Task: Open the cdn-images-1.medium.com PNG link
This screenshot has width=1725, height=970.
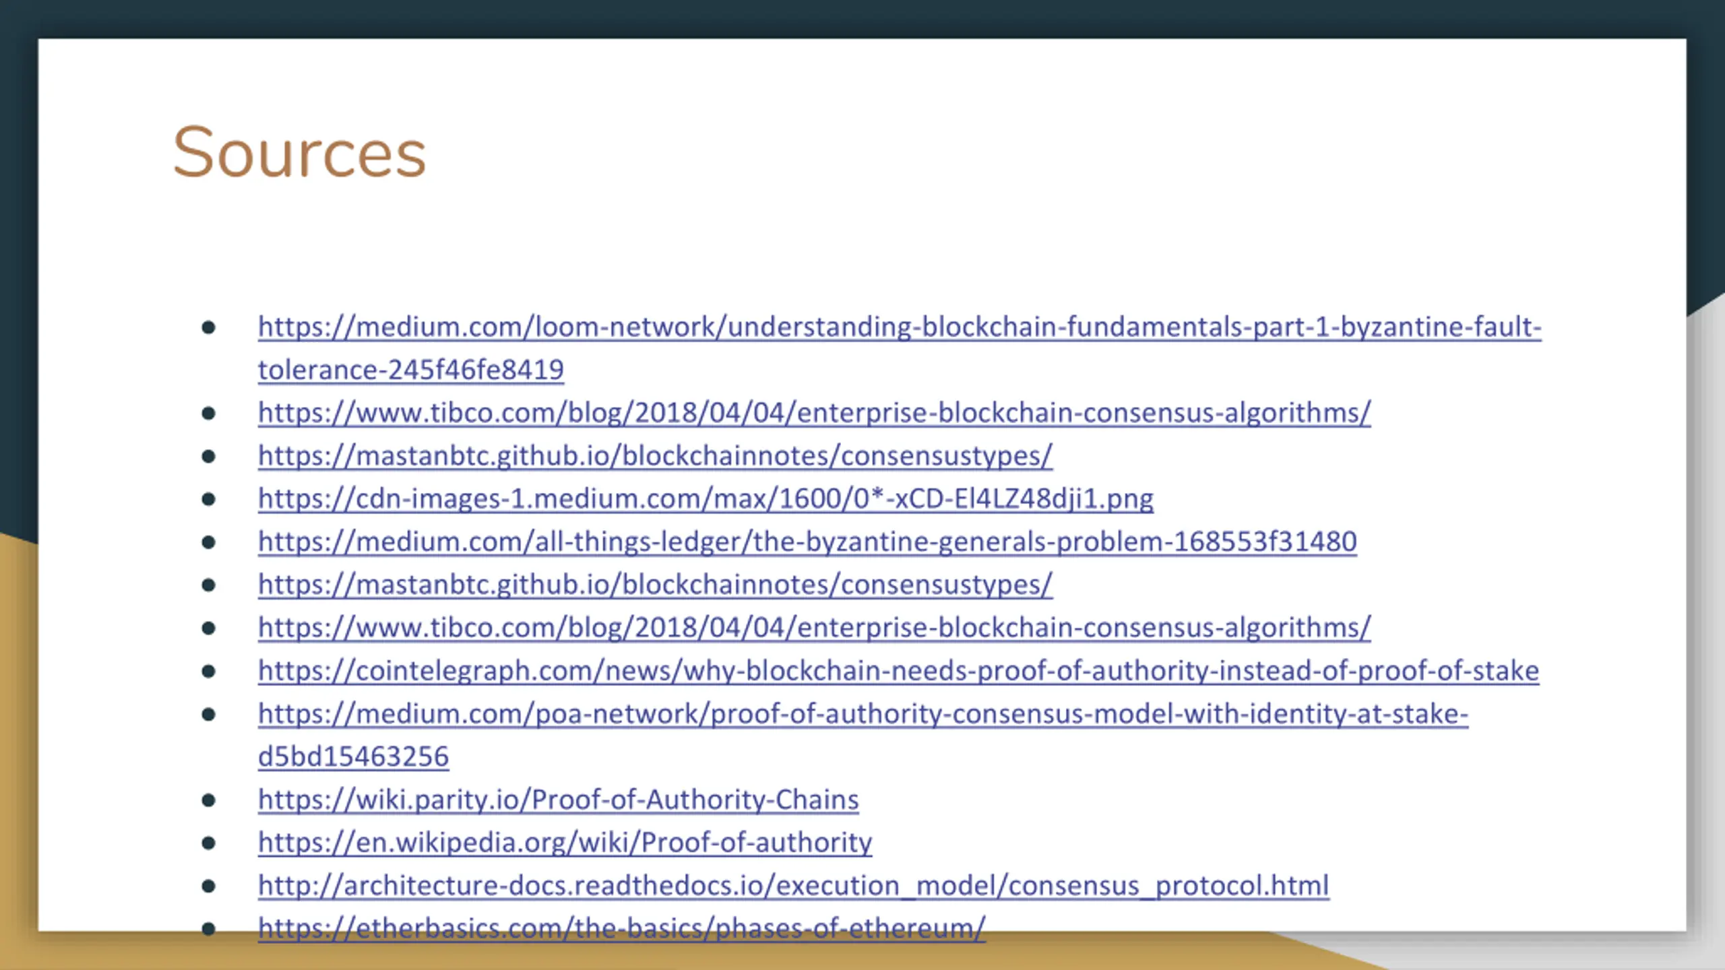Action: (x=705, y=498)
